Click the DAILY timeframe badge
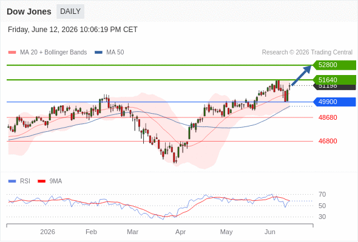 point(70,11)
